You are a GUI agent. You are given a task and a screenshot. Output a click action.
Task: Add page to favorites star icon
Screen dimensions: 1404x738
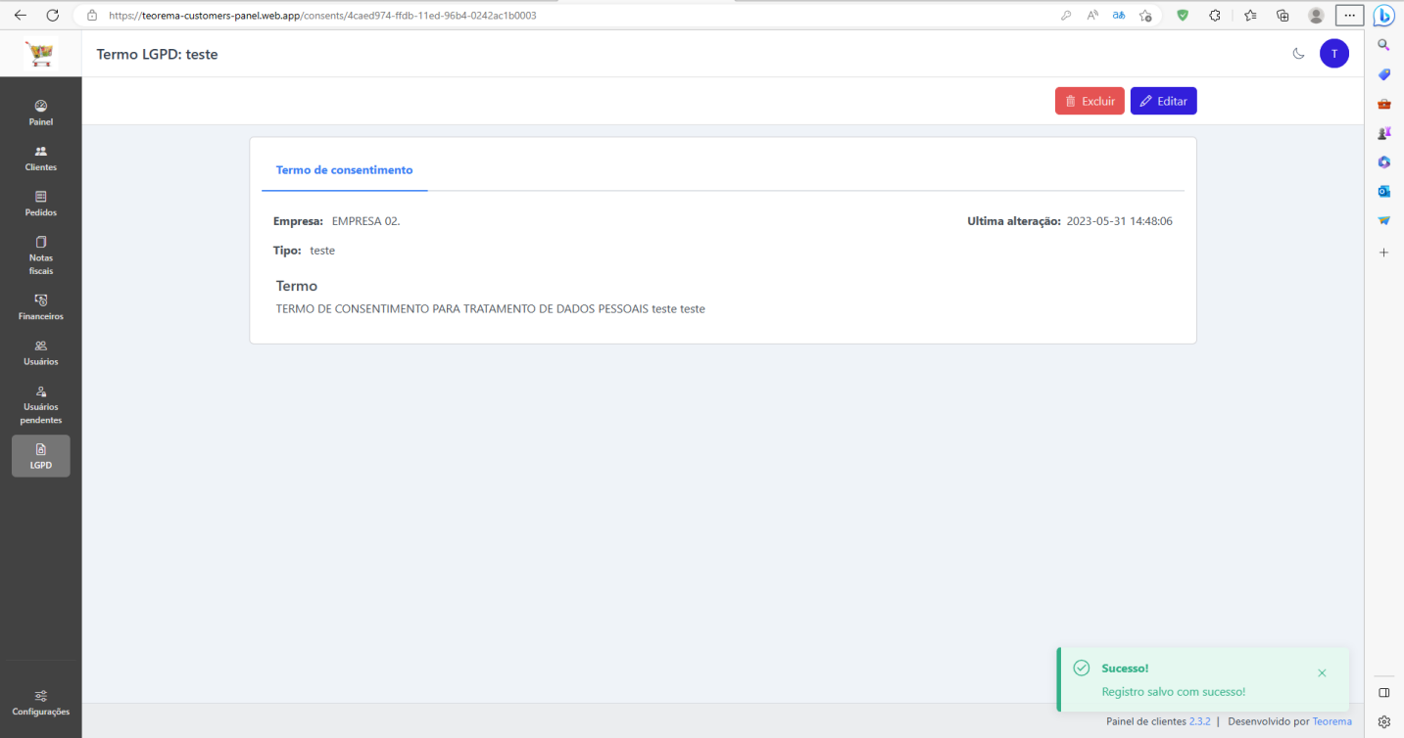click(x=1144, y=15)
